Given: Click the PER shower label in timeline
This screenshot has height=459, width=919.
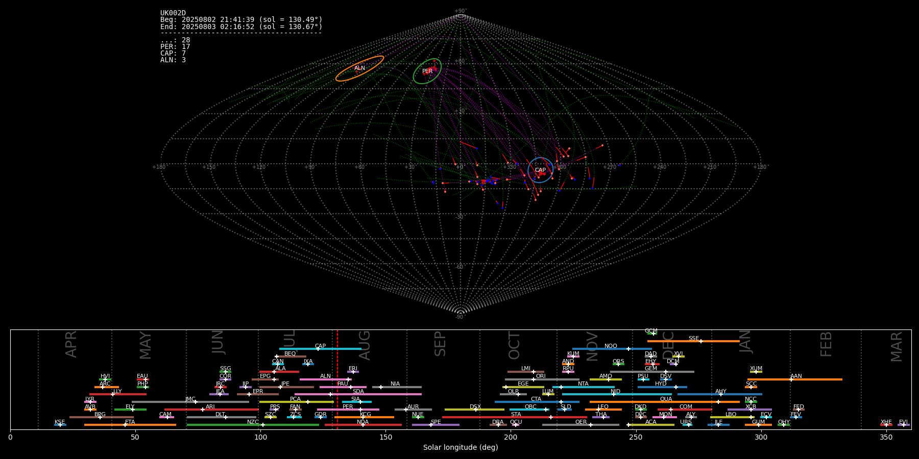Looking at the screenshot, I should 348,407.
